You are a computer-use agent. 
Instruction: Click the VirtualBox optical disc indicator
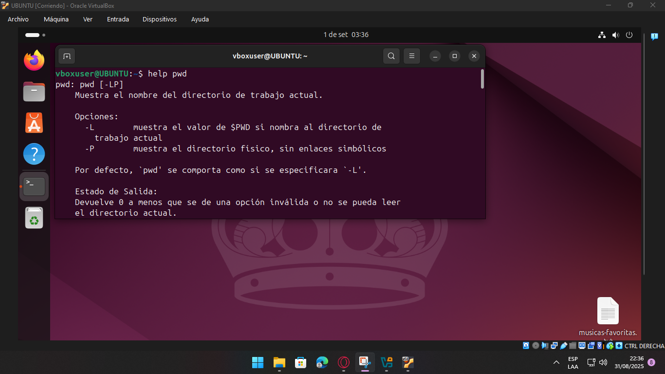536,346
